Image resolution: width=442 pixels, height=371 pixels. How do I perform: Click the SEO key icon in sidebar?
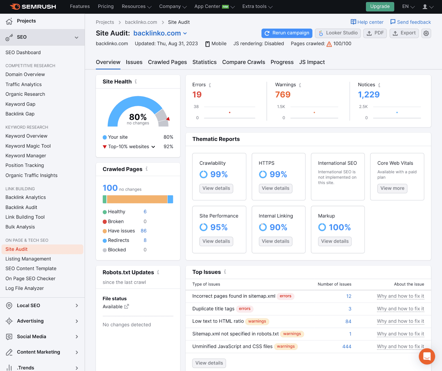[9, 38]
